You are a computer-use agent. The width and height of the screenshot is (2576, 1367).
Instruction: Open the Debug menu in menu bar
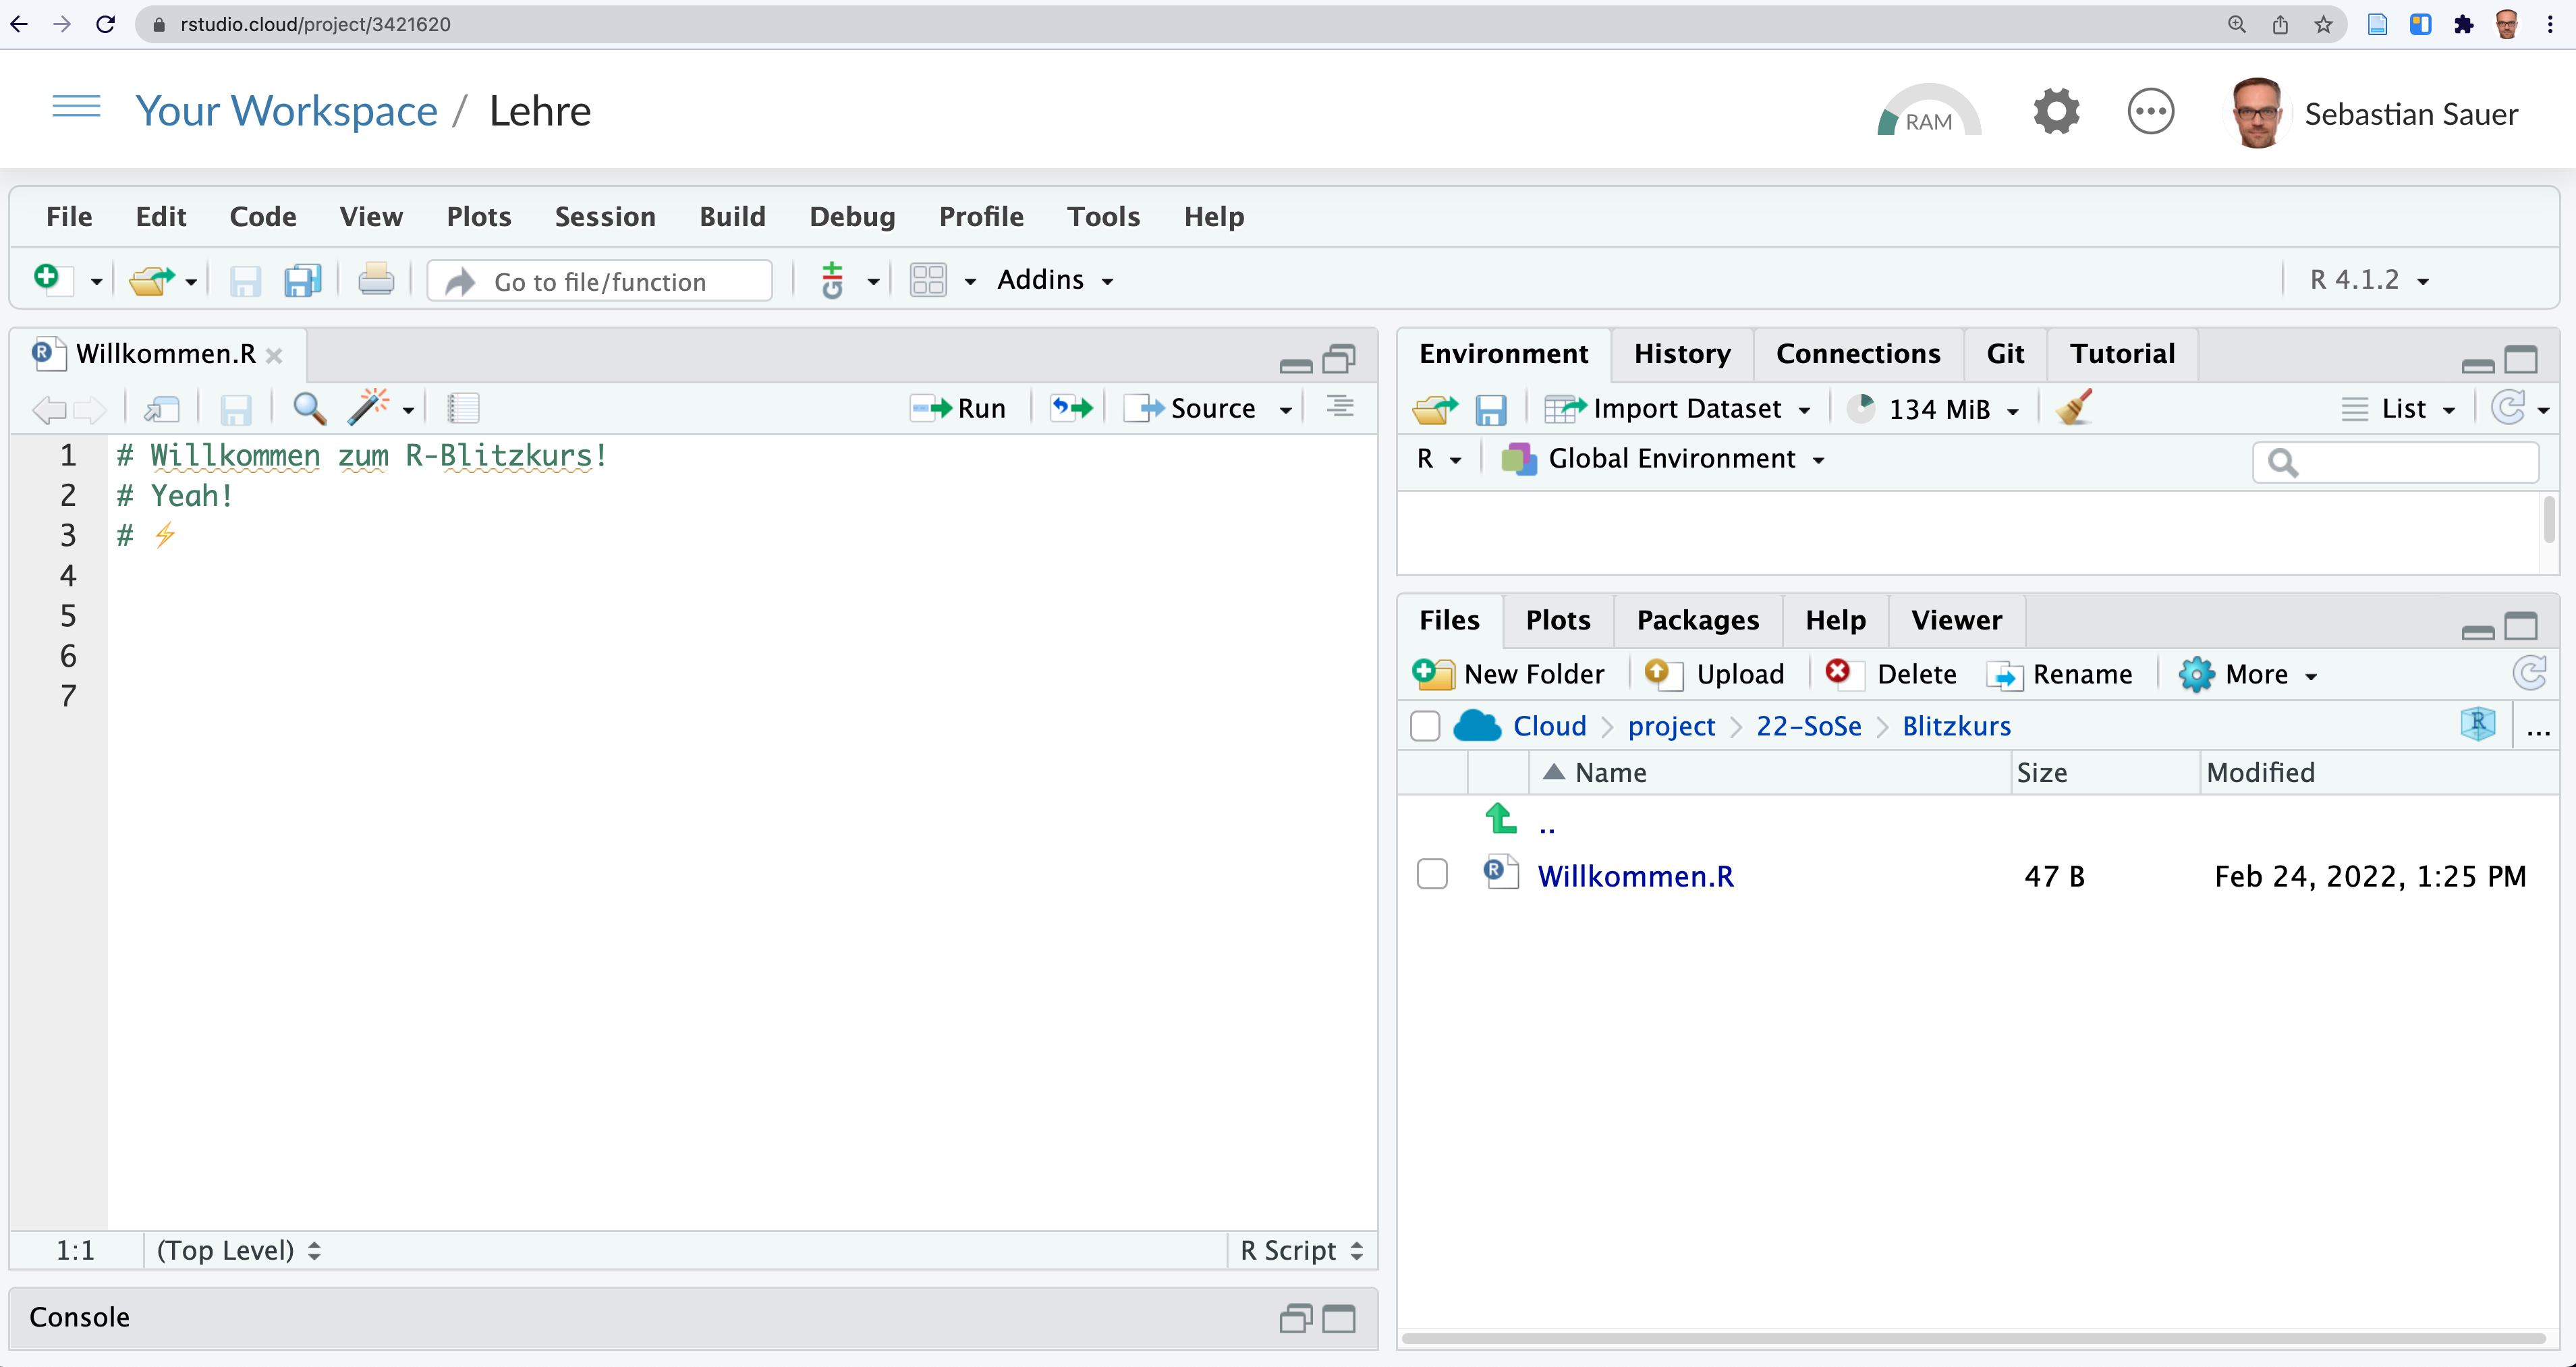pyautogui.click(x=850, y=217)
